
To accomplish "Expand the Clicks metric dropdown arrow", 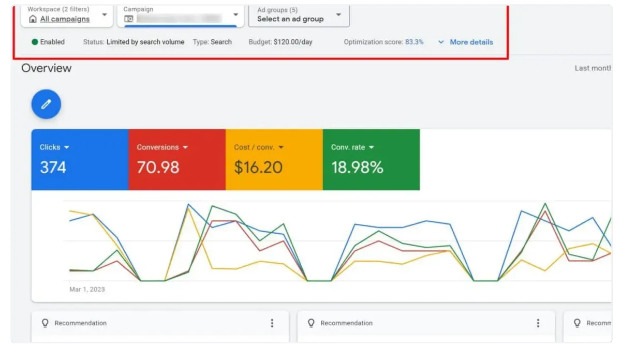I will coord(66,147).
